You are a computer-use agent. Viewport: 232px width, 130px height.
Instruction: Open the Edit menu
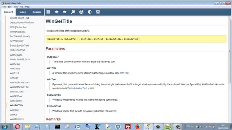point(10,7)
